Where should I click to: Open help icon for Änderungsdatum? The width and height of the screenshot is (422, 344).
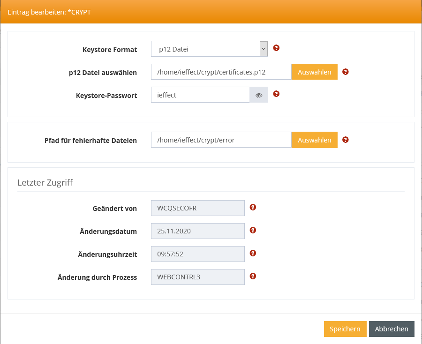pos(253,230)
